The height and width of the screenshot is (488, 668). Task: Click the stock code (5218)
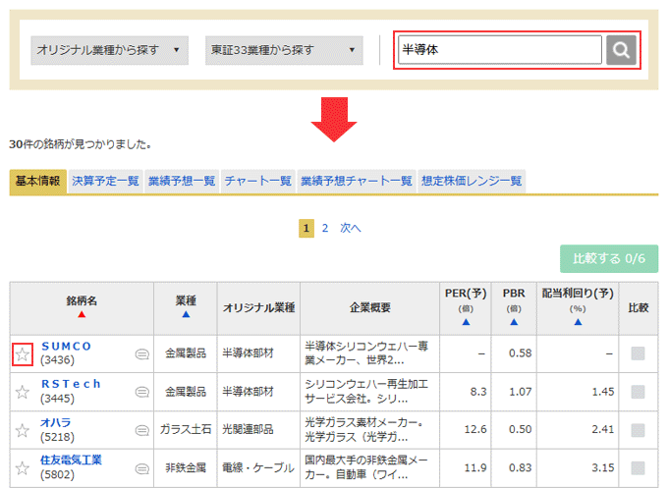pyautogui.click(x=57, y=437)
